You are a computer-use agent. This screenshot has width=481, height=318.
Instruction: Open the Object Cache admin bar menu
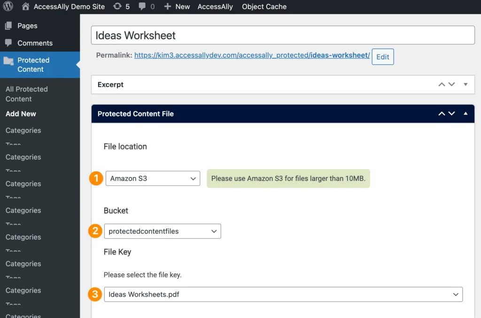[x=264, y=7]
